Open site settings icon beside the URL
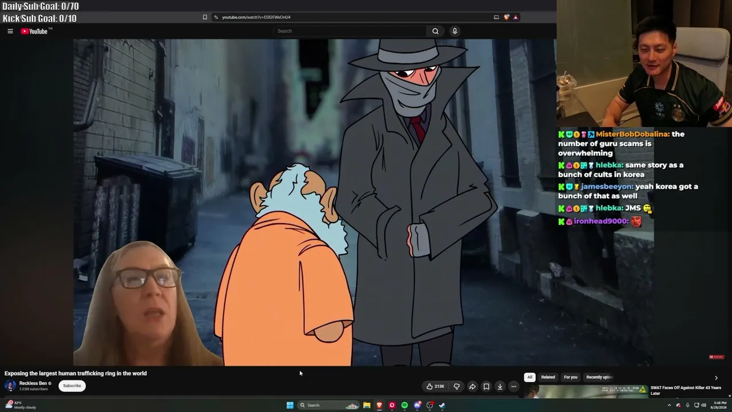Image resolution: width=732 pixels, height=412 pixels. [216, 17]
